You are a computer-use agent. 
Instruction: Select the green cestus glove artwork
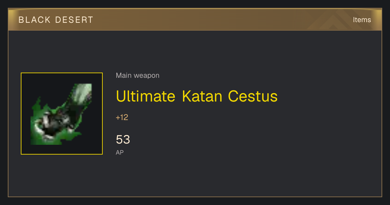click(x=61, y=114)
